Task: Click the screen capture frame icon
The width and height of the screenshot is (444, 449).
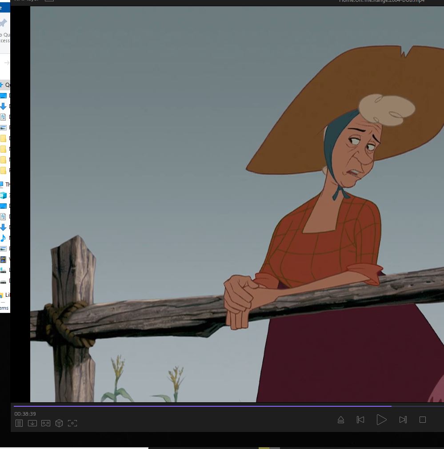Action: [x=72, y=423]
